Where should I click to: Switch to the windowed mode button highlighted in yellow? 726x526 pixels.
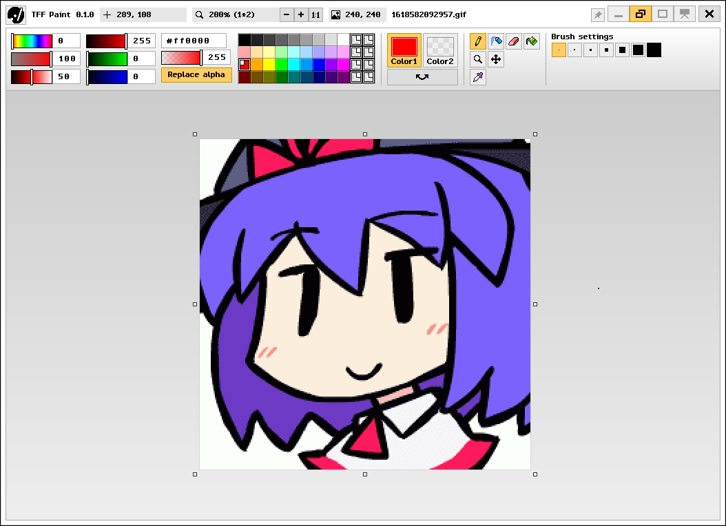pyautogui.click(x=641, y=14)
